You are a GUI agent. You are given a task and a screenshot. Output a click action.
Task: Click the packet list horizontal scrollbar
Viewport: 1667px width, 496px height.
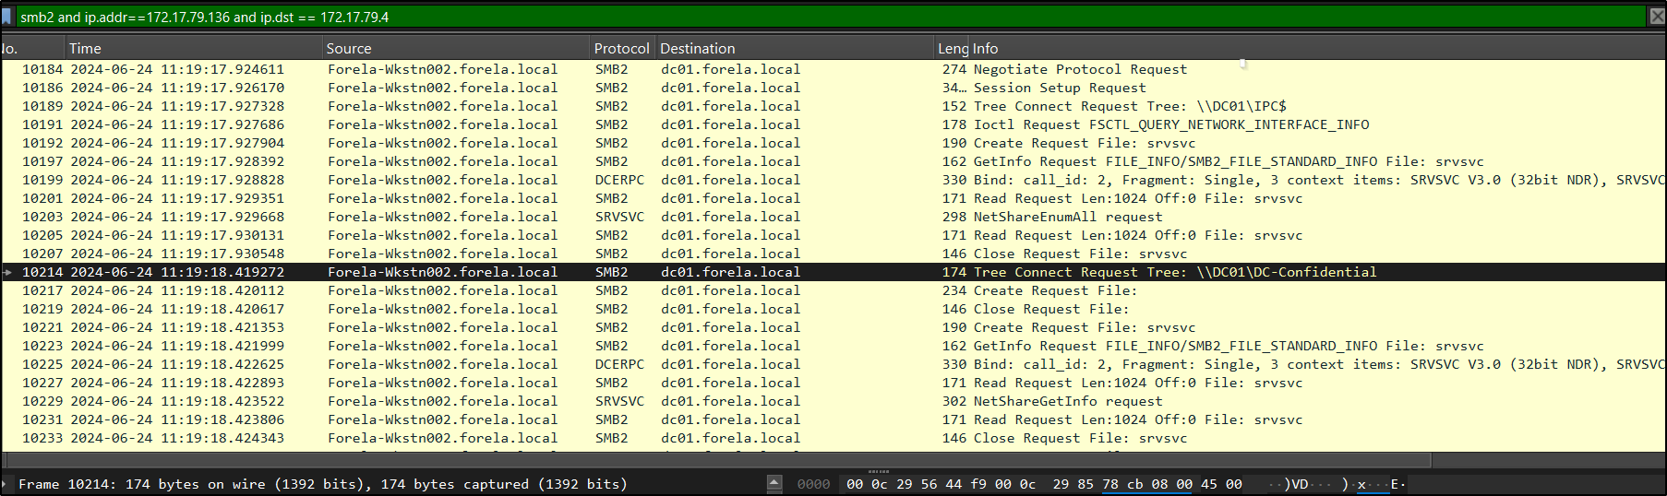click(715, 460)
